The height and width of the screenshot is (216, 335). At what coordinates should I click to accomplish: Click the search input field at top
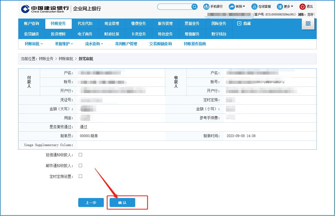(x=174, y=7)
